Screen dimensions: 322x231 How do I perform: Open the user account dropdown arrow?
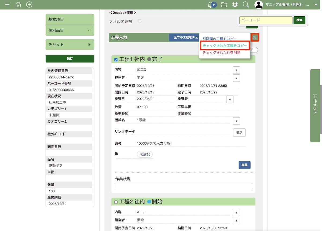pos(316,5)
